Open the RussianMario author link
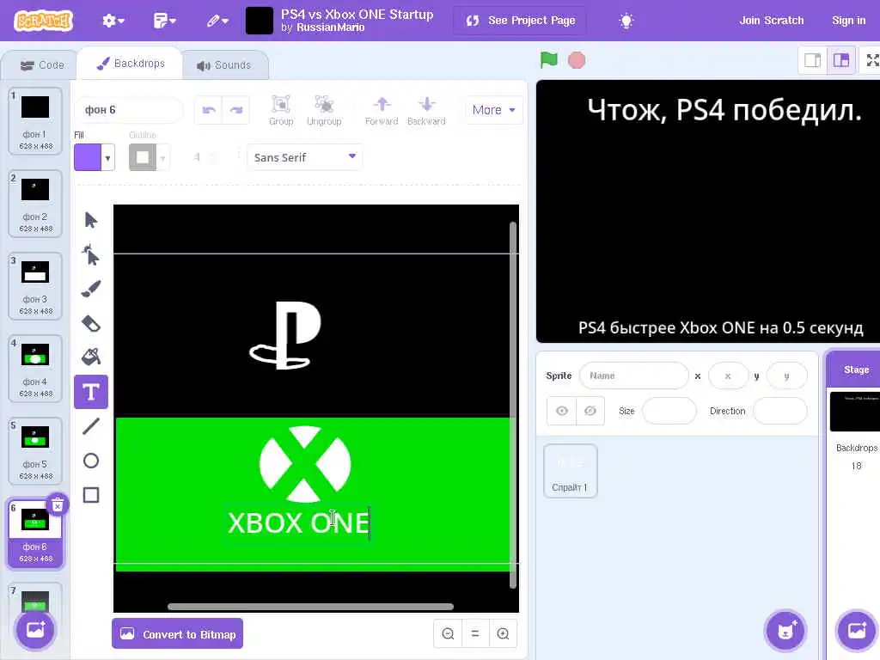This screenshot has width=880, height=660. coord(330,27)
